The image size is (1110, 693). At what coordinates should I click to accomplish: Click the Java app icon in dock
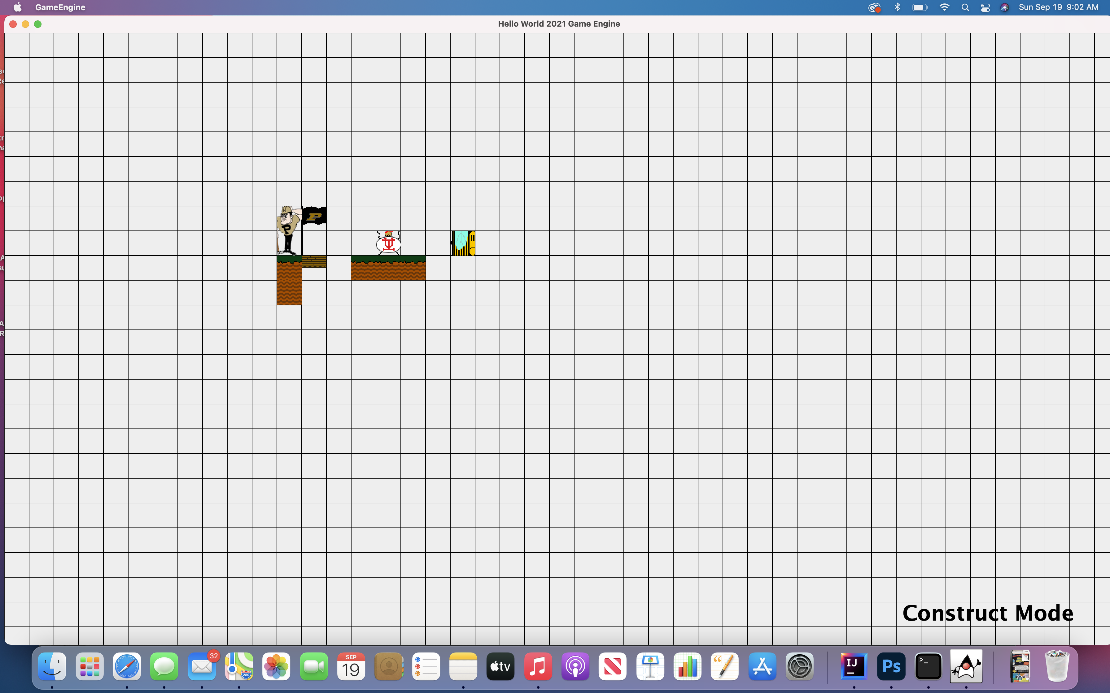(966, 666)
